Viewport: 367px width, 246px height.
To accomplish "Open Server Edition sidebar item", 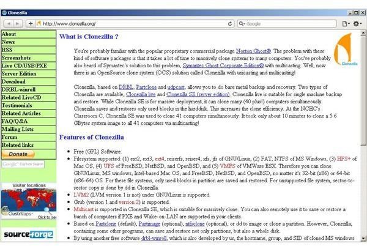I will [x=29, y=74].
